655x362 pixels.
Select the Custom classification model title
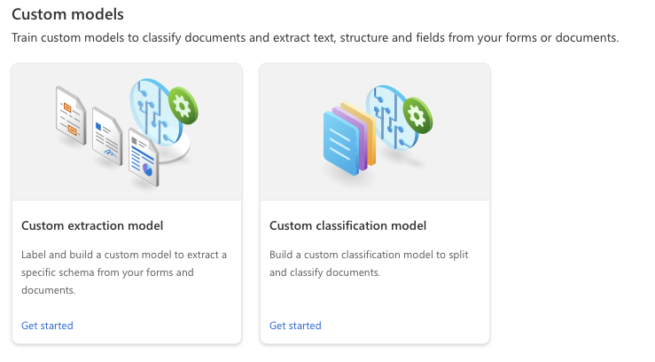347,225
